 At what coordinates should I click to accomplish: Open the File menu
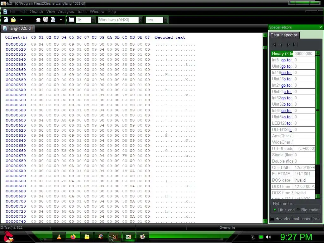coord(13,12)
